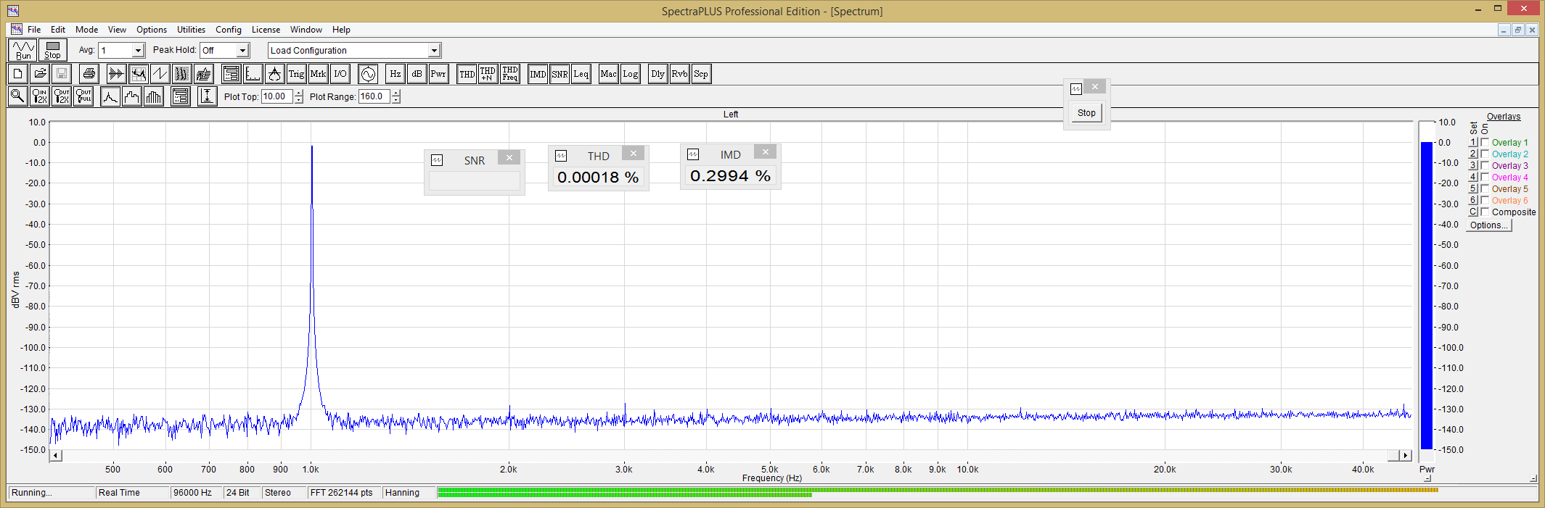
Task: Open the Mode menu
Action: coord(86,30)
